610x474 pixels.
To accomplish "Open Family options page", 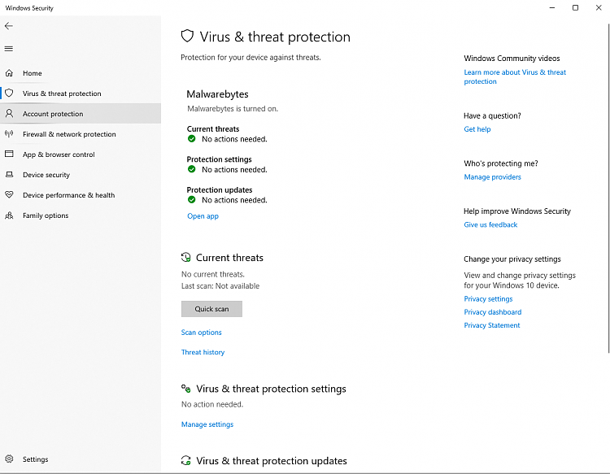I will click(x=81, y=215).
